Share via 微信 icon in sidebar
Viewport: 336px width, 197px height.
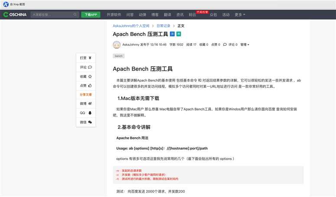pyautogui.click(x=90, y=122)
